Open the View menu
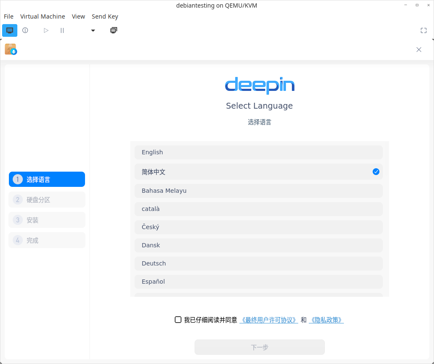 (x=78, y=16)
